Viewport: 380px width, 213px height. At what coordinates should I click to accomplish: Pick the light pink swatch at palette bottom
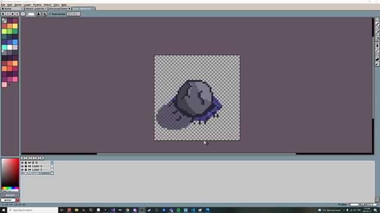tap(4, 85)
